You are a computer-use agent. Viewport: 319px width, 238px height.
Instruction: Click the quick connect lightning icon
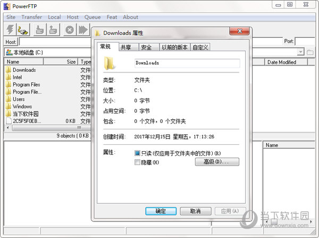10,29
